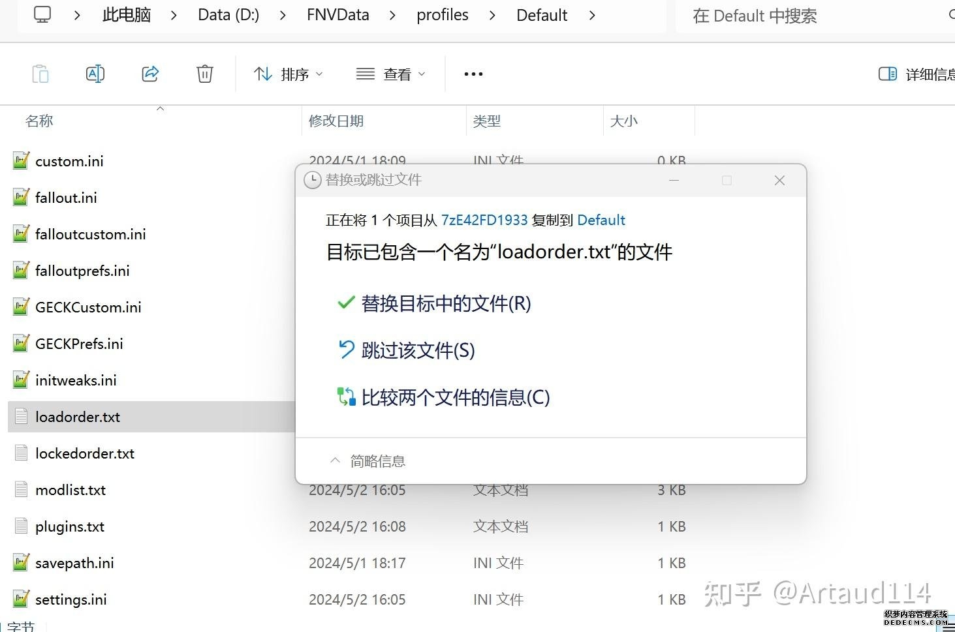Open the 7zE42FD1933 source folder link
This screenshot has height=632, width=955.
pyautogui.click(x=484, y=220)
